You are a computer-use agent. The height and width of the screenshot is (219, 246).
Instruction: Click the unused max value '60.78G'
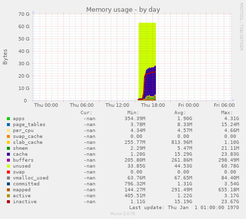tap(230, 166)
